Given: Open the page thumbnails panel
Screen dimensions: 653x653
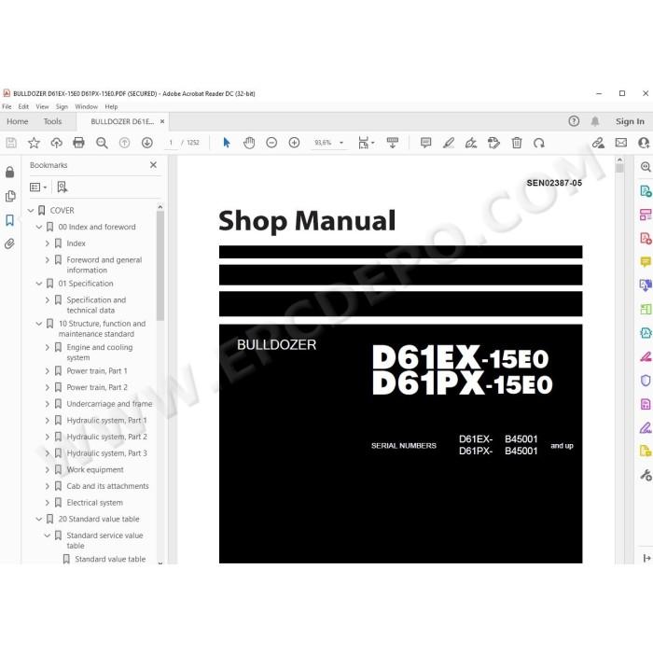Looking at the screenshot, I should [10, 196].
